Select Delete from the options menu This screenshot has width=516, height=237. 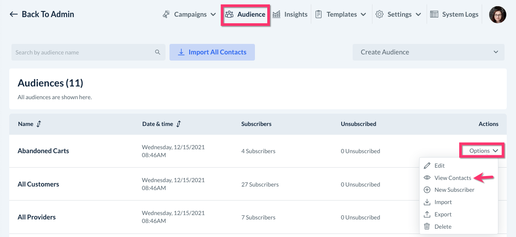[442, 226]
